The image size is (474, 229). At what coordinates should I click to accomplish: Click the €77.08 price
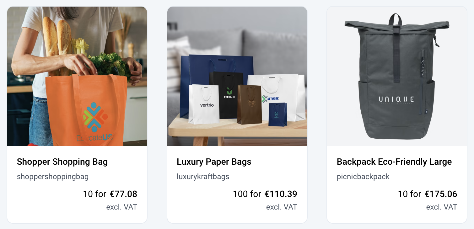(x=123, y=194)
